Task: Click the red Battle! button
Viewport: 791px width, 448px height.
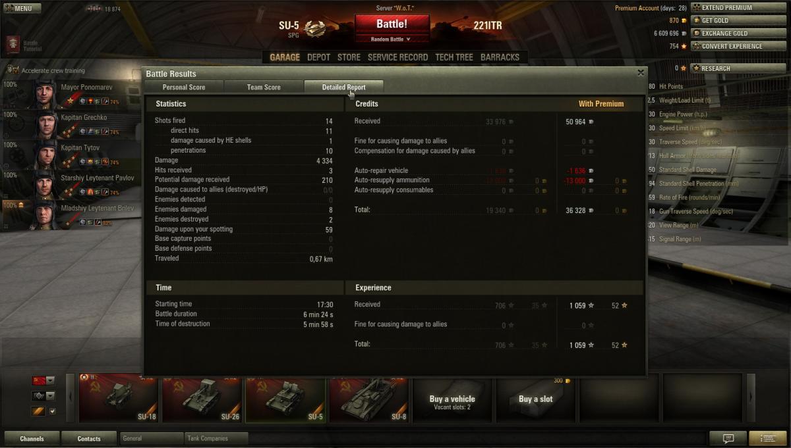Action: click(392, 24)
